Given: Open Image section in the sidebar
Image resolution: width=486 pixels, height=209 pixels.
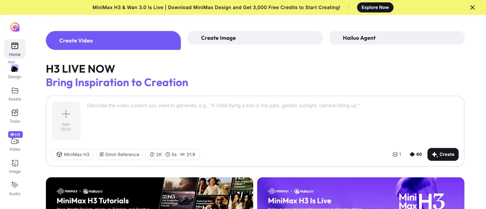Looking at the screenshot, I should 15,167.
